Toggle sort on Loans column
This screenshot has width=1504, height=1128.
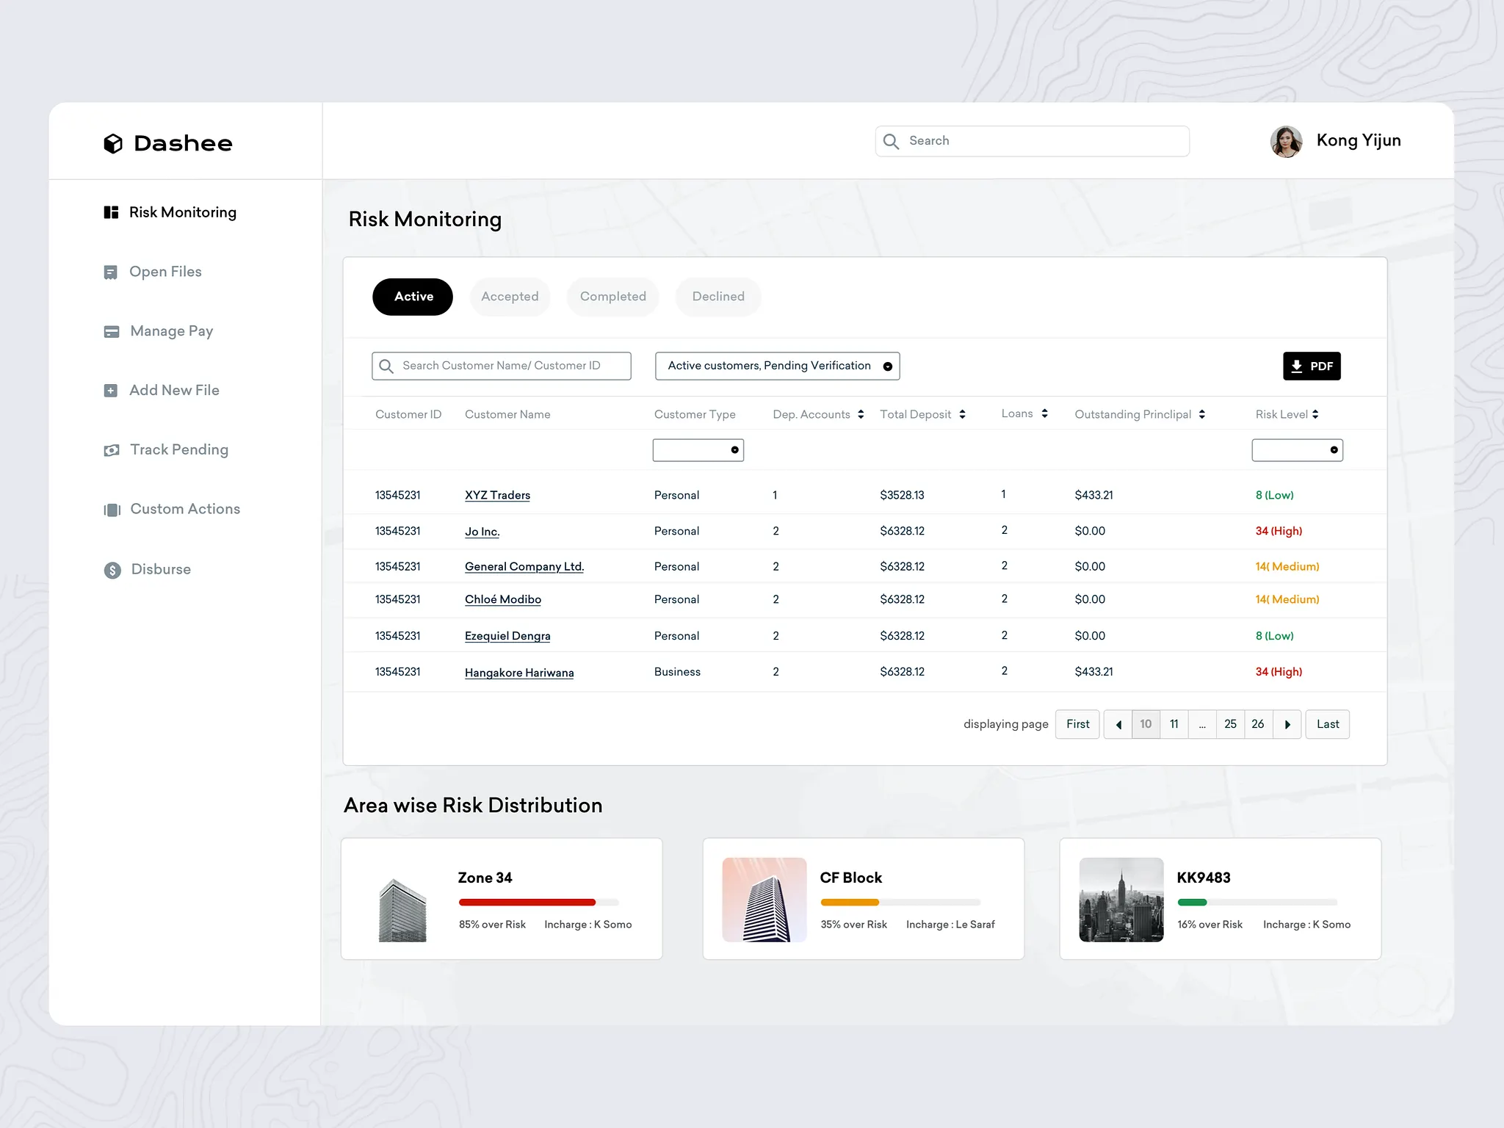(x=1044, y=413)
